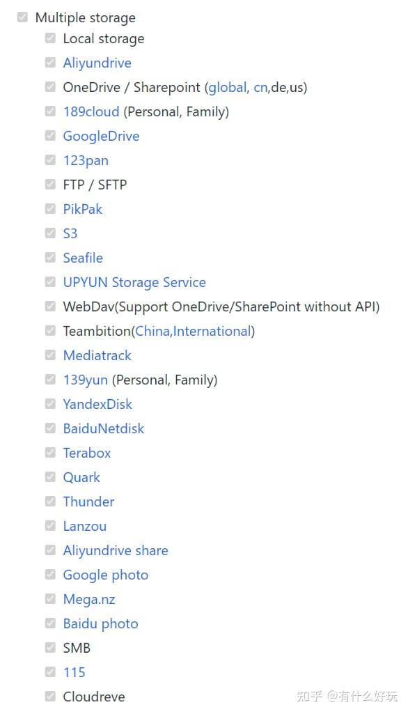Follow the global link for OneDrive
408x714 pixels.
[x=227, y=87]
